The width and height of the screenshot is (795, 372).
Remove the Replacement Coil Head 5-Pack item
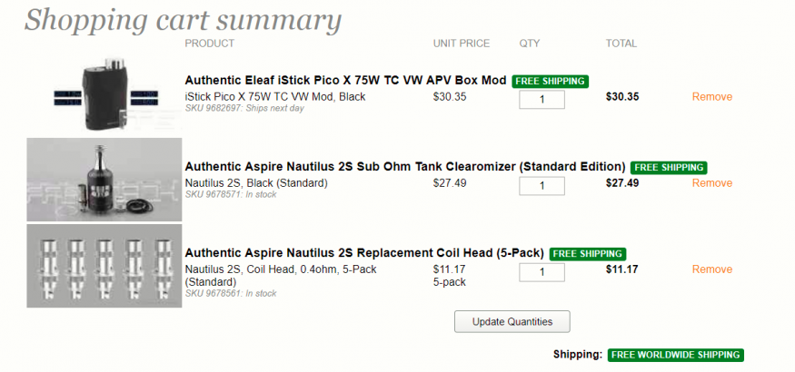pyautogui.click(x=711, y=269)
